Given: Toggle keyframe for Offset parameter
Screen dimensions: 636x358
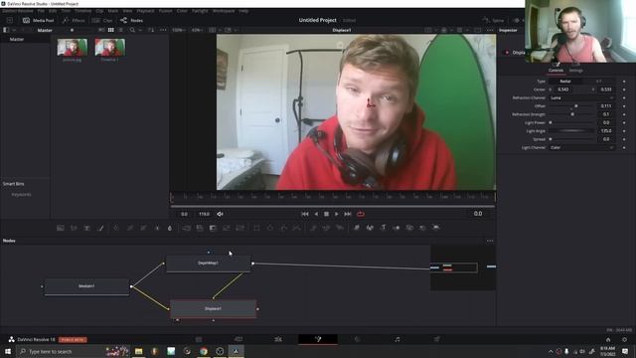Looking at the screenshot, I should click(624, 106).
